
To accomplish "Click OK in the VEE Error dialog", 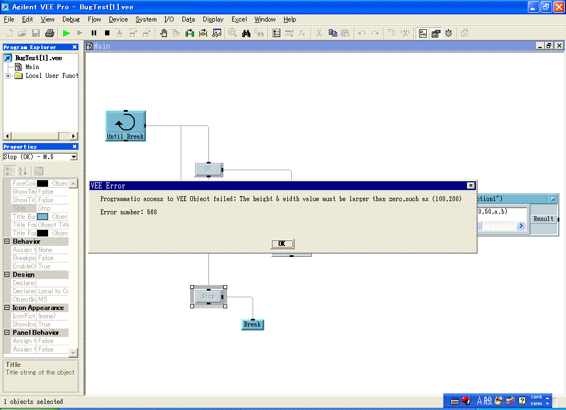I will tap(282, 244).
